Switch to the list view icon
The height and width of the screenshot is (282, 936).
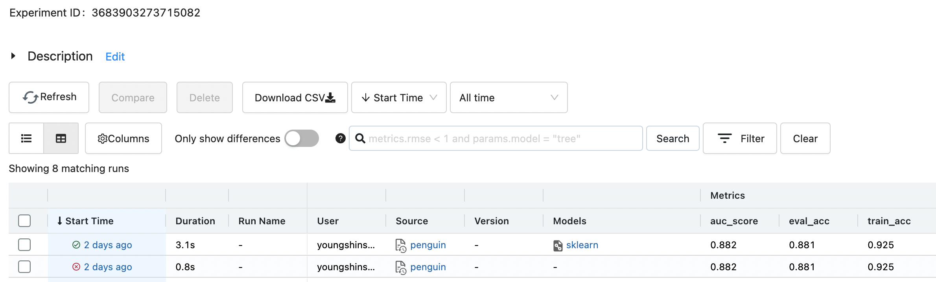click(26, 138)
